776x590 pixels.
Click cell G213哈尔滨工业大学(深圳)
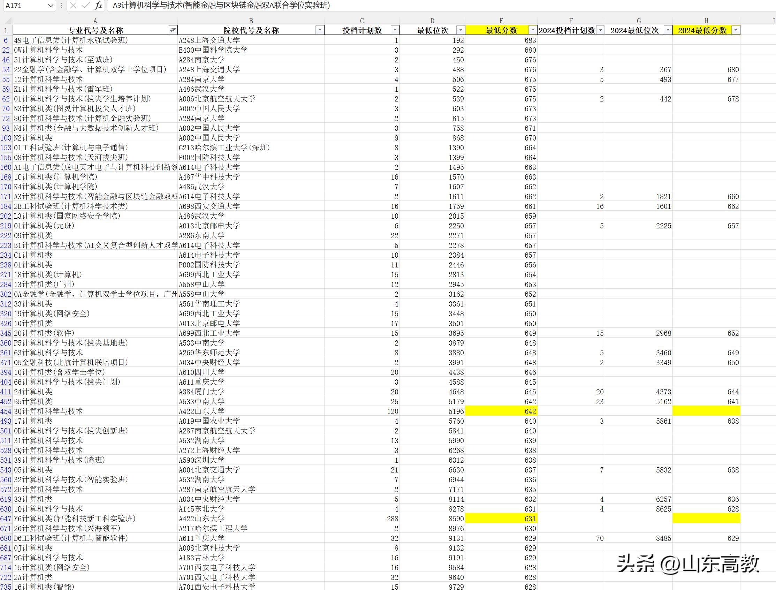point(251,148)
